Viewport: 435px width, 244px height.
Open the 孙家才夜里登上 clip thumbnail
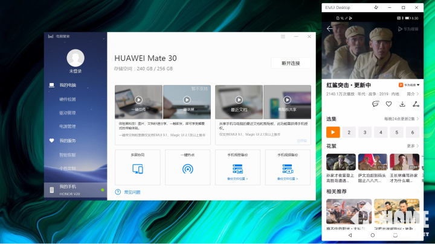pos(341,162)
